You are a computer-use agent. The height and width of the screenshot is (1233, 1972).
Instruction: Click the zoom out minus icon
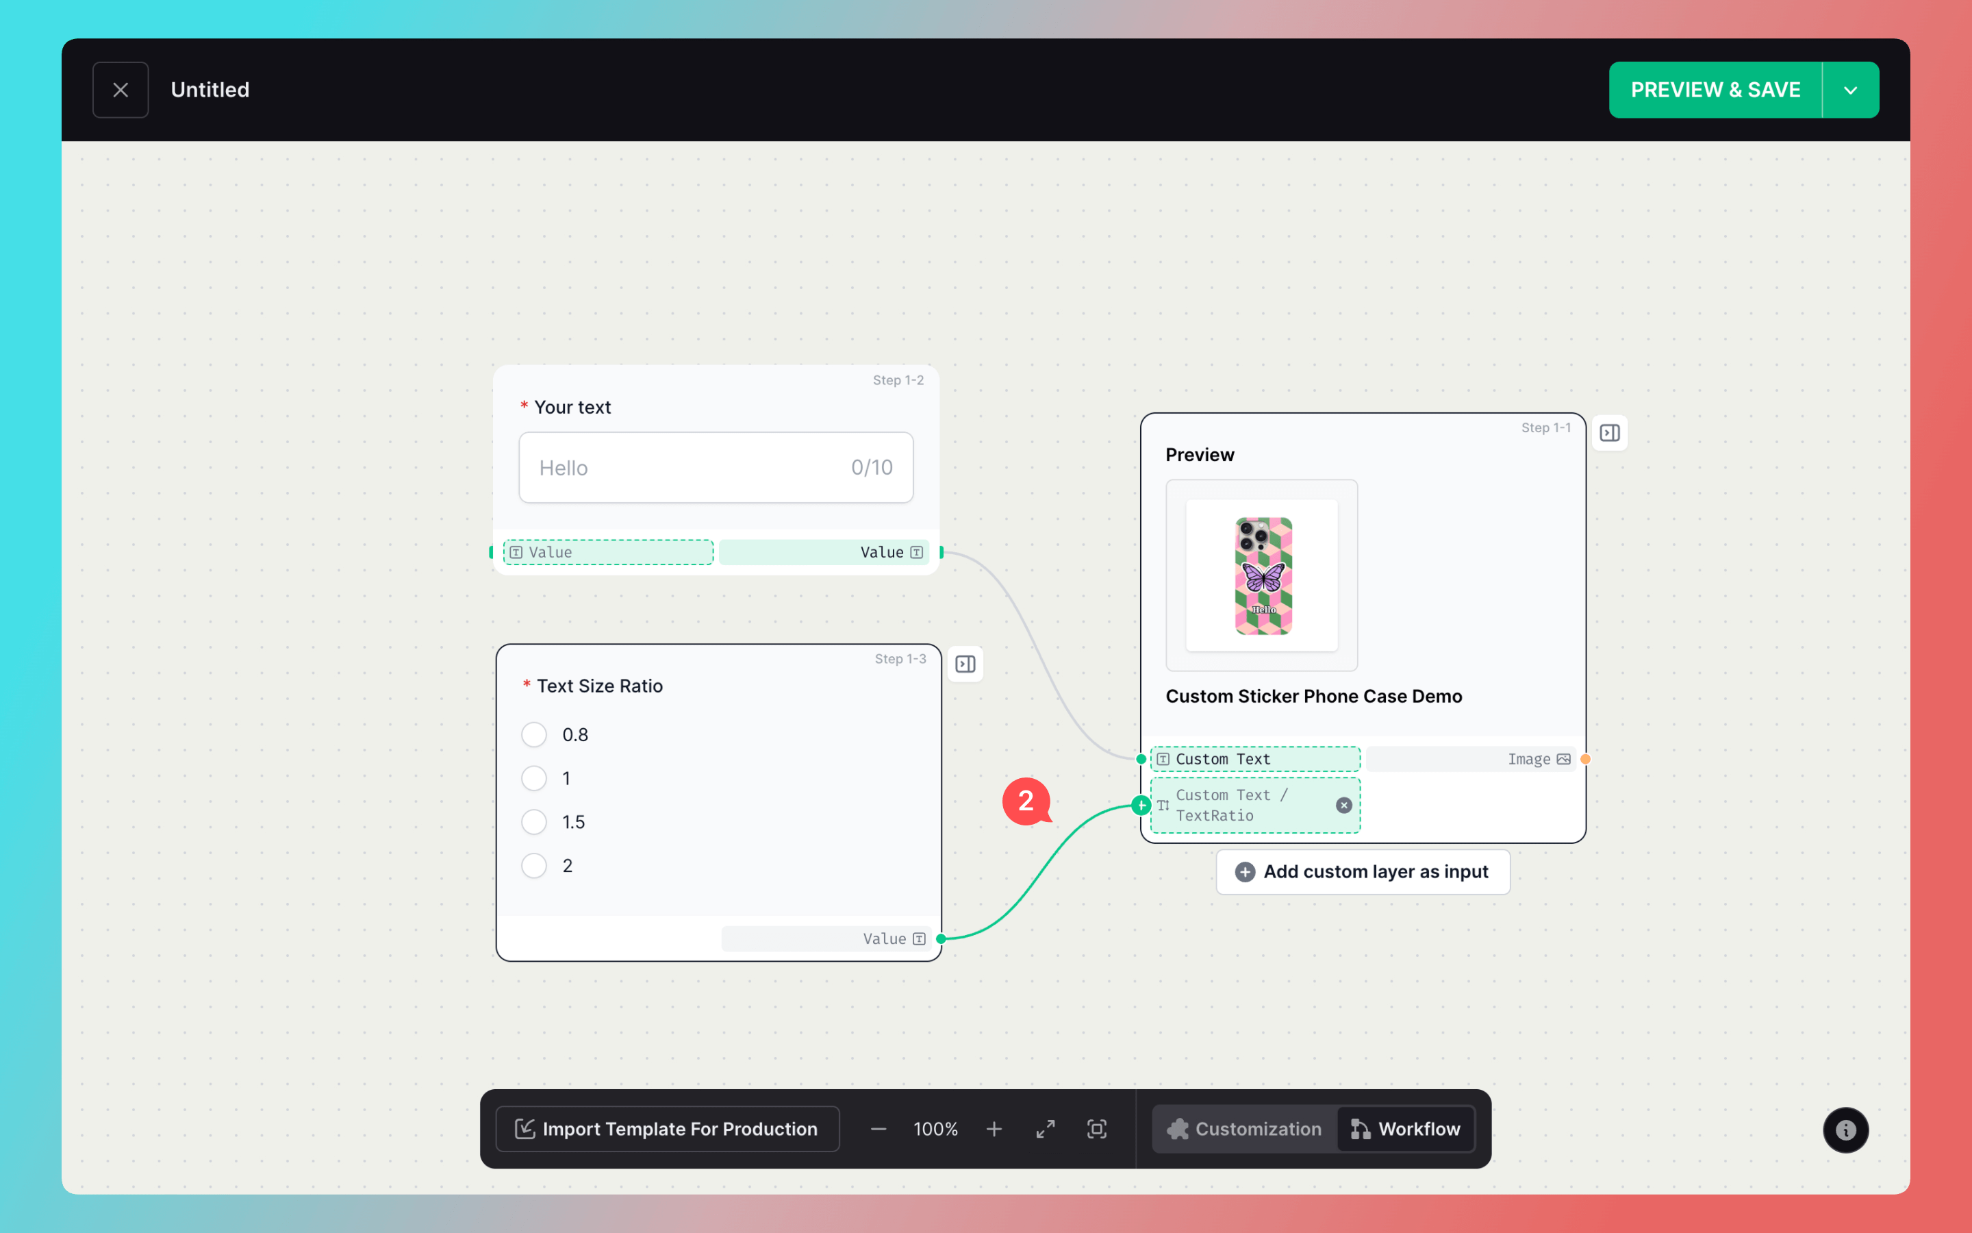pos(878,1129)
